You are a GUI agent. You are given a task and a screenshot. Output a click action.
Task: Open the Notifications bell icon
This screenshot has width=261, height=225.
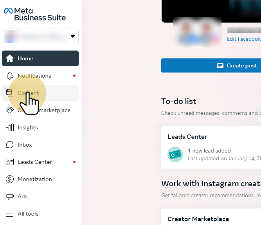coord(10,76)
